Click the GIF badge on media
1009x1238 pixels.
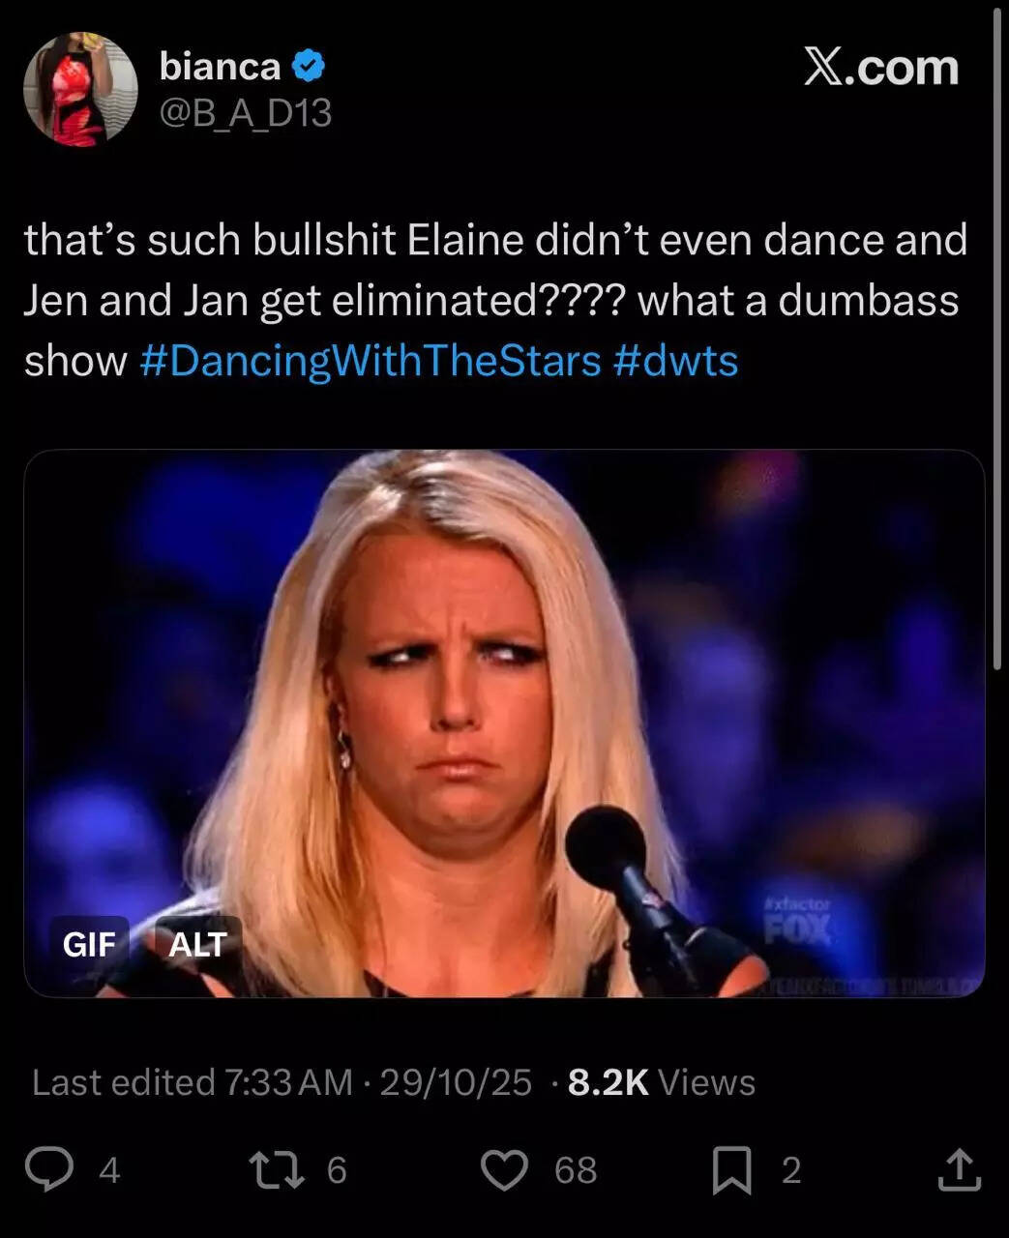[x=89, y=943]
